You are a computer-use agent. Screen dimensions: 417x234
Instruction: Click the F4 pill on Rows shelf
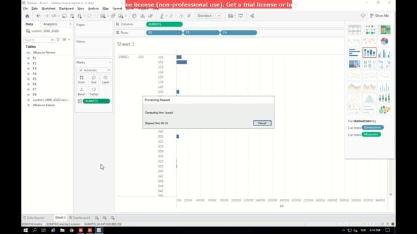click(239, 32)
